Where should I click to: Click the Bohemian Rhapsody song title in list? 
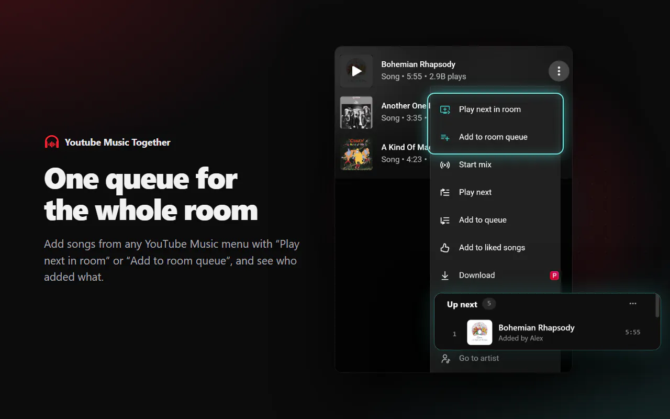coord(418,64)
